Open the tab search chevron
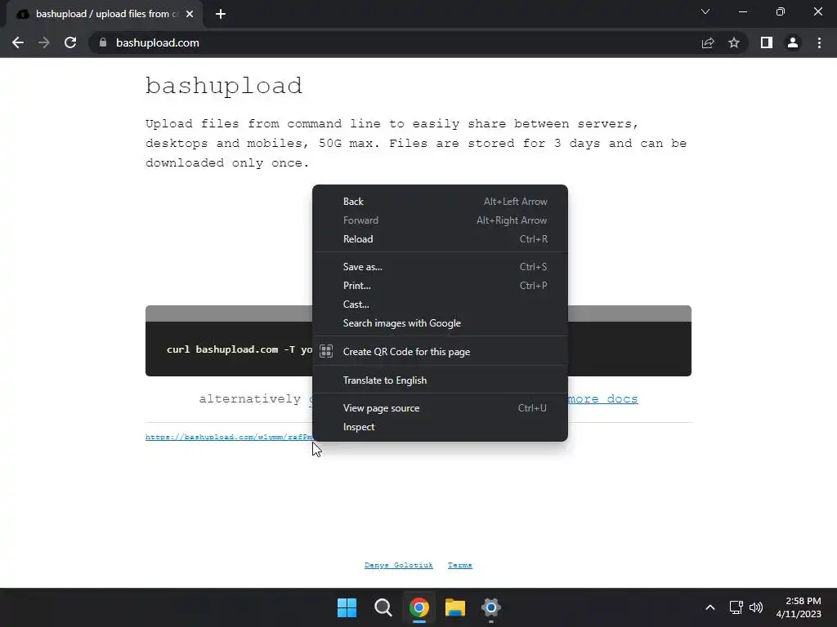837x627 pixels. pos(705,11)
